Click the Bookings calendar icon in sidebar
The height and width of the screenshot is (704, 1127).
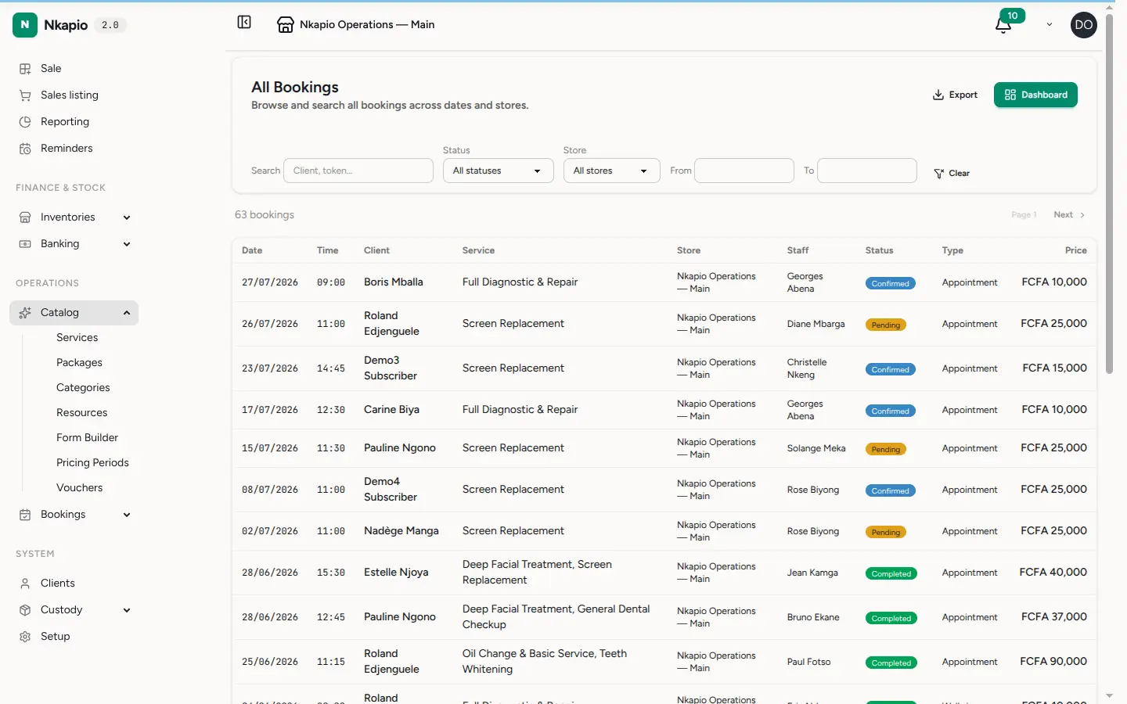(25, 515)
